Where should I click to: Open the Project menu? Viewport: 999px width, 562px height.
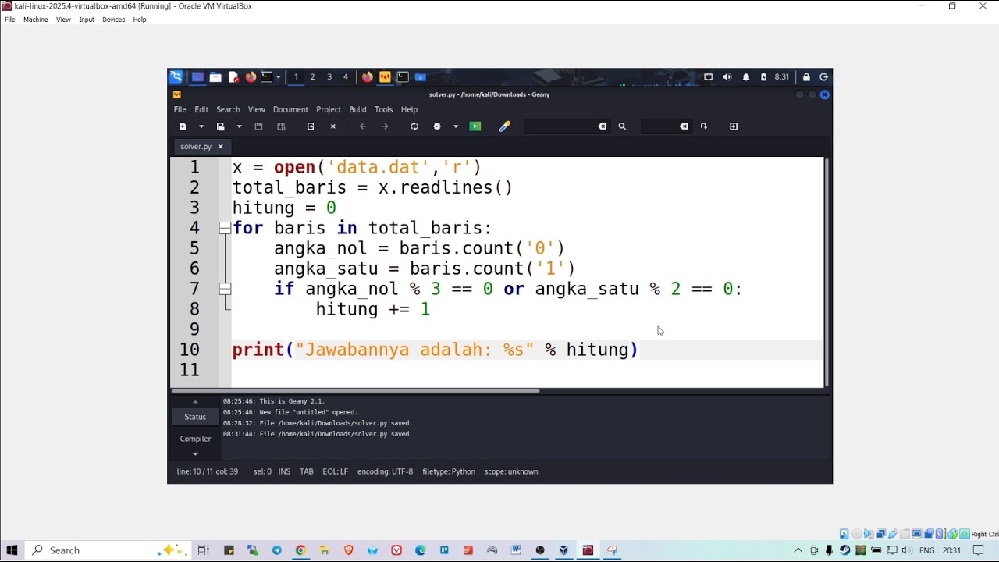click(329, 109)
